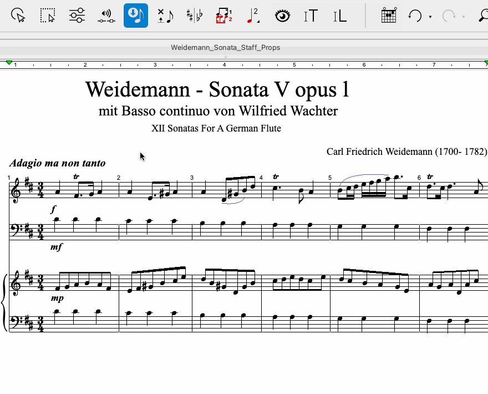Select the lasso arrow selection tool
This screenshot has height=394, width=488.
(x=18, y=16)
